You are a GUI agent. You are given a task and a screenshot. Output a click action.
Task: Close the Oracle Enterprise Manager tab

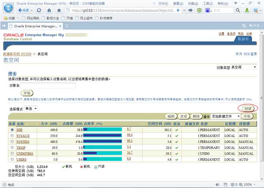(60, 26)
